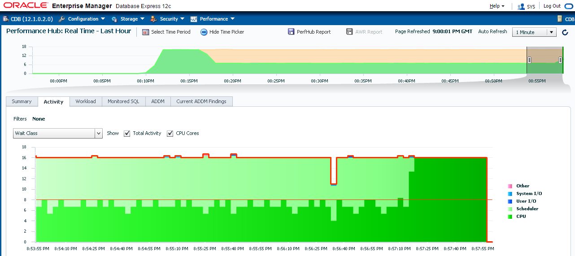Click the CDB database icon at left
This screenshot has height=256, width=575.
coord(6,19)
